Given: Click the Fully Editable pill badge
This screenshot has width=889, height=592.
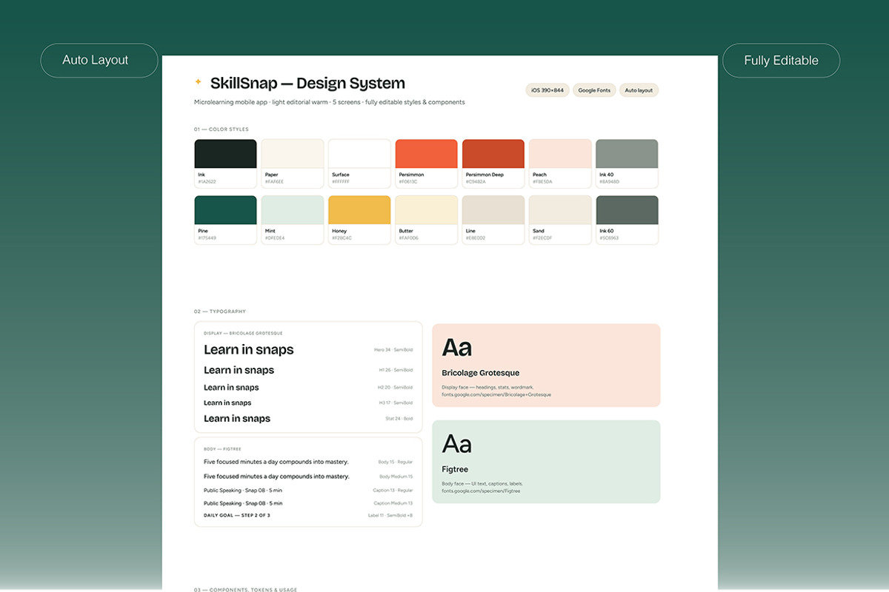Looking at the screenshot, I should pos(782,61).
